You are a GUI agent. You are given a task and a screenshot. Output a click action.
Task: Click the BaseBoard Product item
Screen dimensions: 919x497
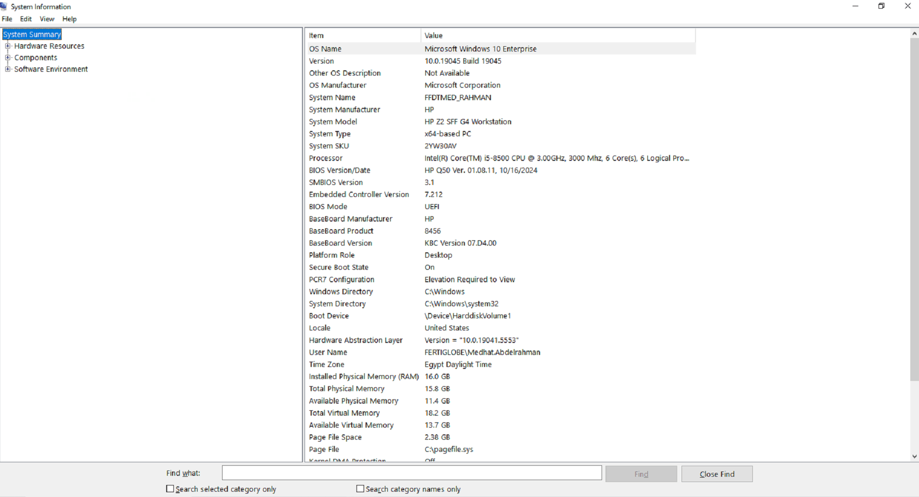[341, 231]
